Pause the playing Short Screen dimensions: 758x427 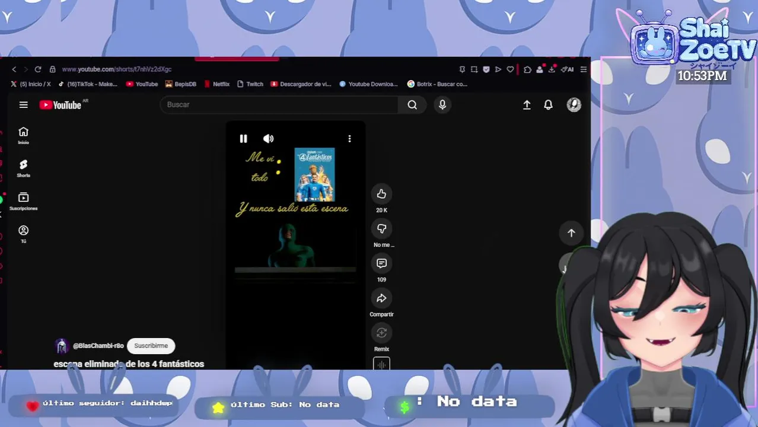click(243, 139)
